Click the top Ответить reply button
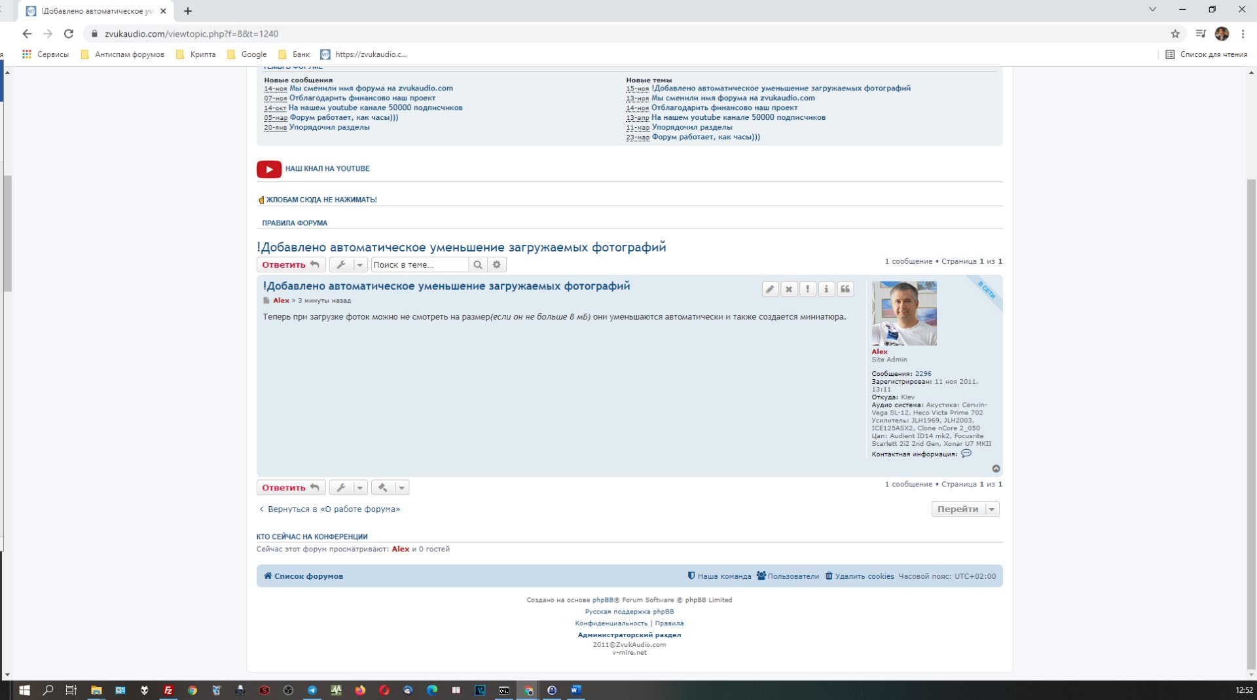 pyautogui.click(x=291, y=265)
